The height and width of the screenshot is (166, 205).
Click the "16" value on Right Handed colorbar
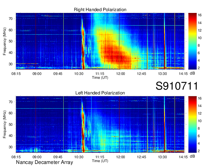tap(200, 15)
